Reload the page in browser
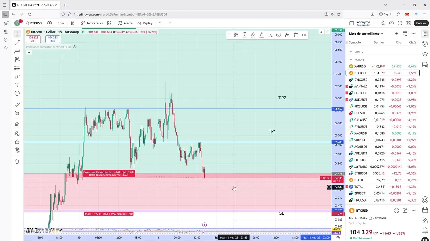 [30, 14]
